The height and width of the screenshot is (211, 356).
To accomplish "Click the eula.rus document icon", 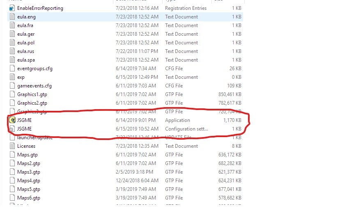I will (12, 51).
